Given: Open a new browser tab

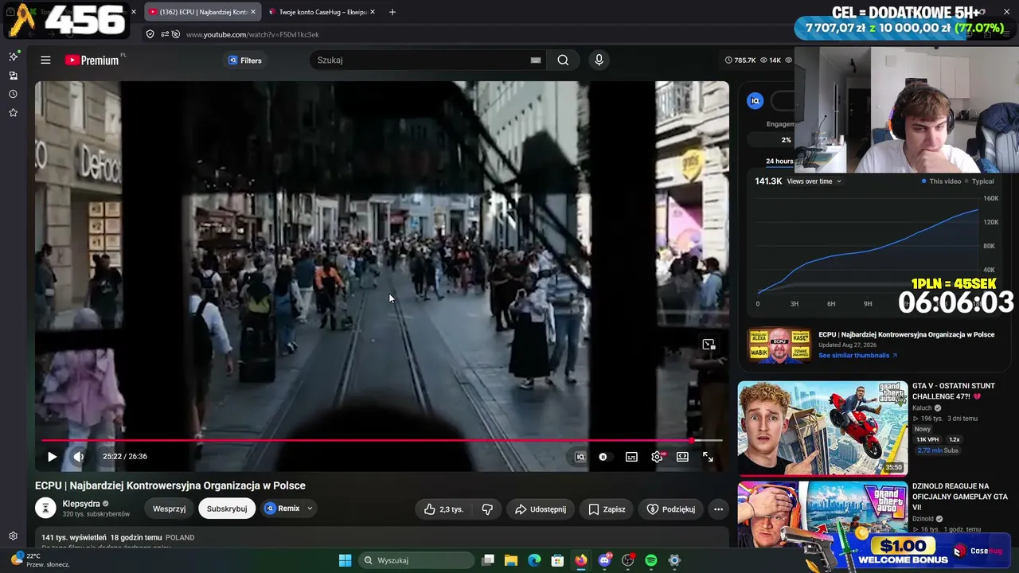Looking at the screenshot, I should (392, 12).
